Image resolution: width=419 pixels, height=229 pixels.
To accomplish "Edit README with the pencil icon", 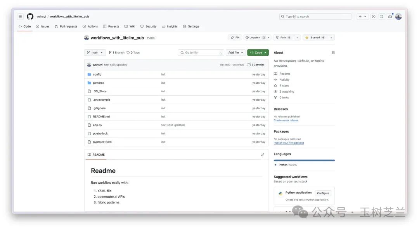I will pos(262,155).
